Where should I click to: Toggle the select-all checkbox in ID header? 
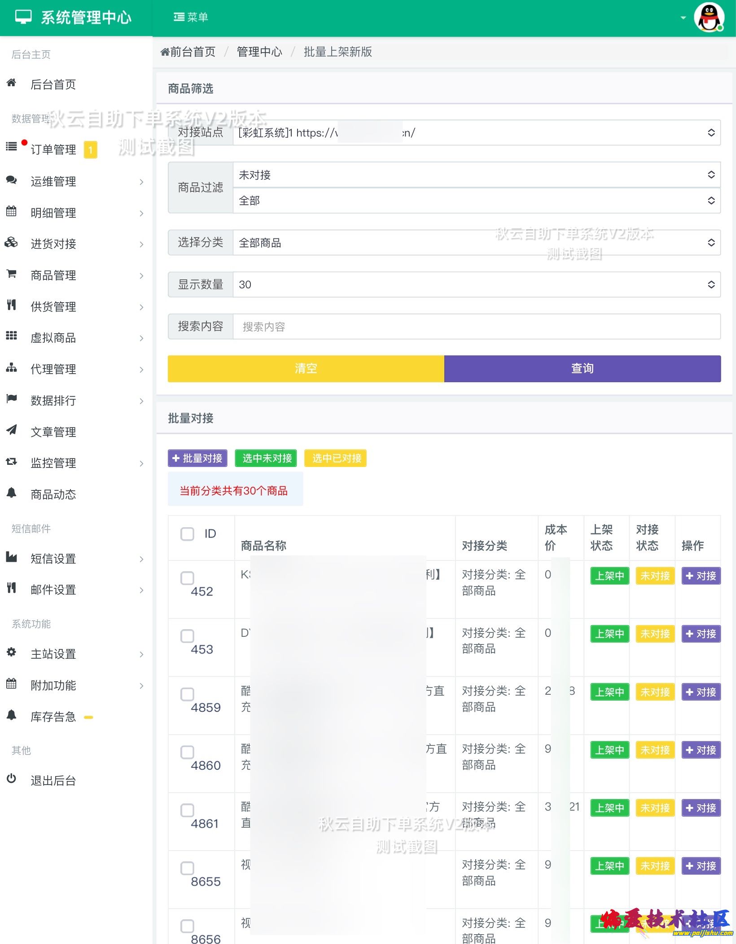click(x=187, y=534)
